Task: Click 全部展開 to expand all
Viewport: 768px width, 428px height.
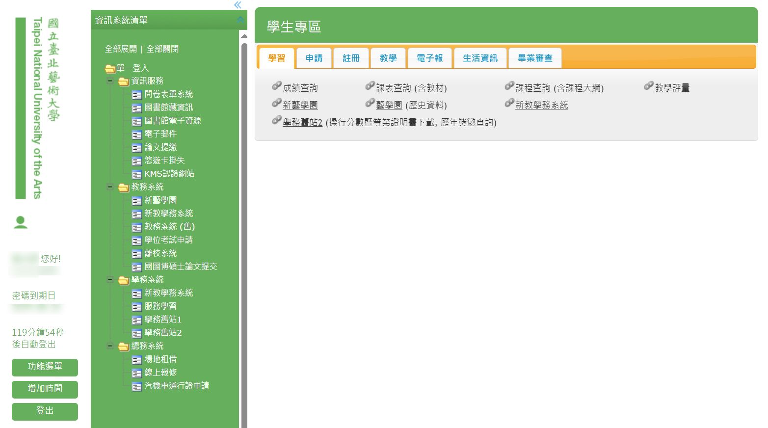Action: tap(121, 49)
